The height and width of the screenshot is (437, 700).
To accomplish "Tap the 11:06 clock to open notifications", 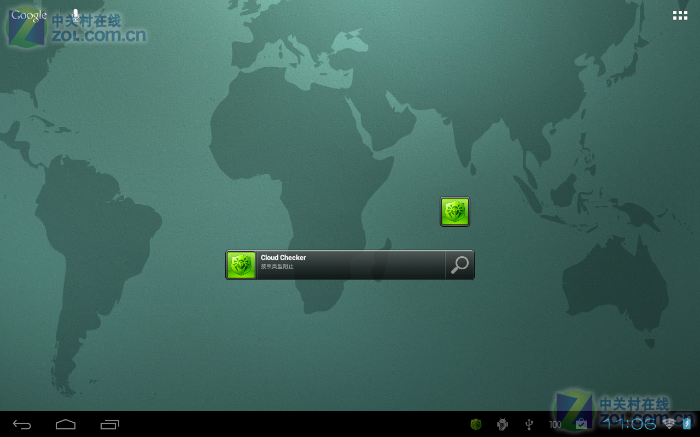I will (x=629, y=424).
